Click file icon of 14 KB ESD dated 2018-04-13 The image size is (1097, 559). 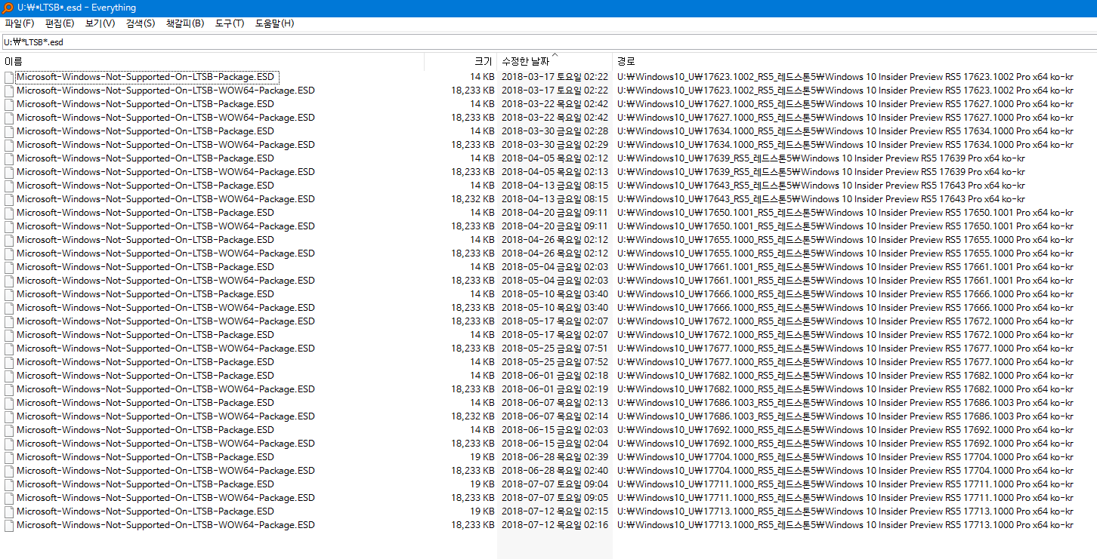pyautogui.click(x=9, y=186)
